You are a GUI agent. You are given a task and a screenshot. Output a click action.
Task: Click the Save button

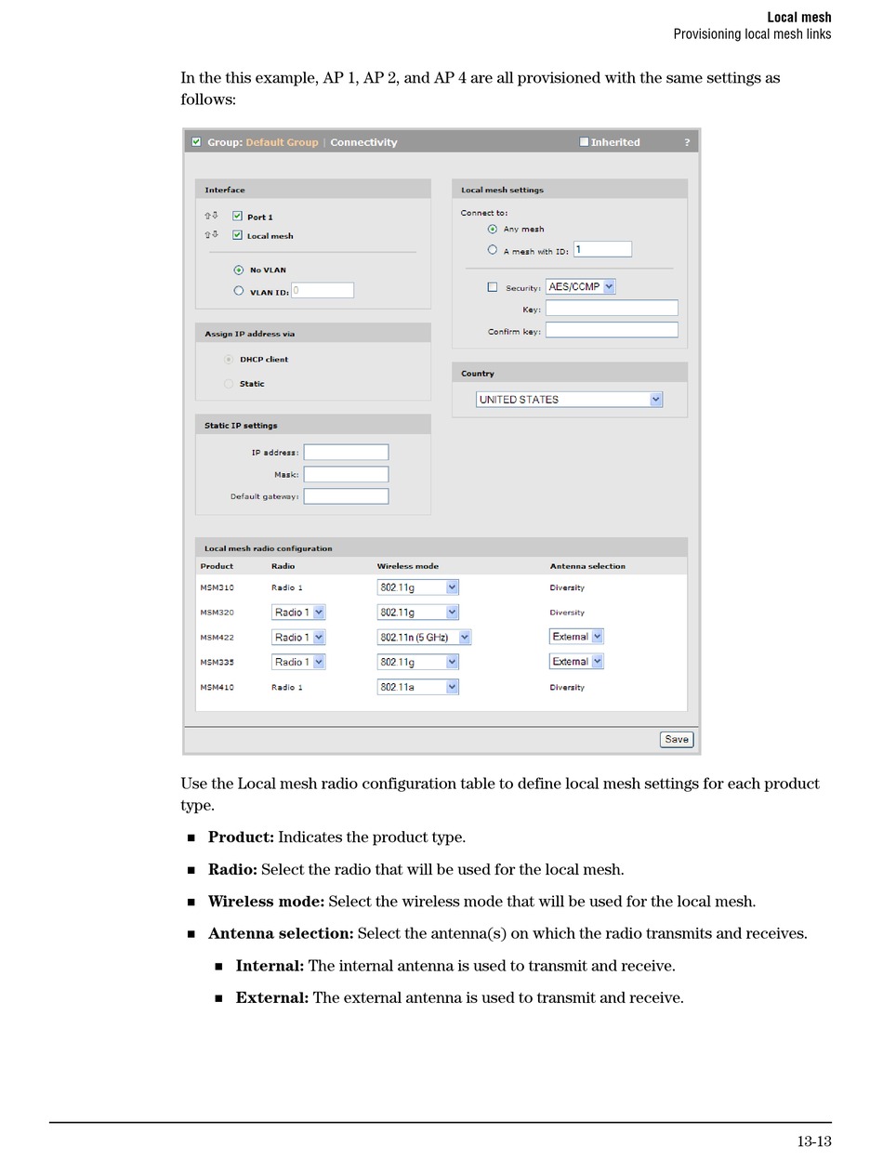coord(677,740)
